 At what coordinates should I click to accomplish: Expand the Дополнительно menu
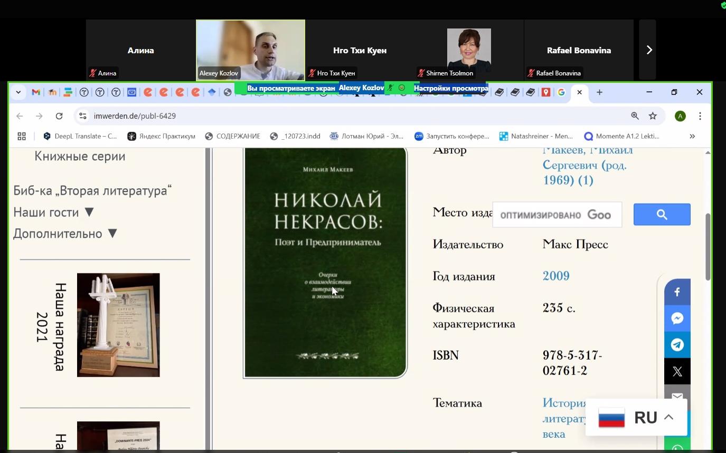[x=65, y=234]
